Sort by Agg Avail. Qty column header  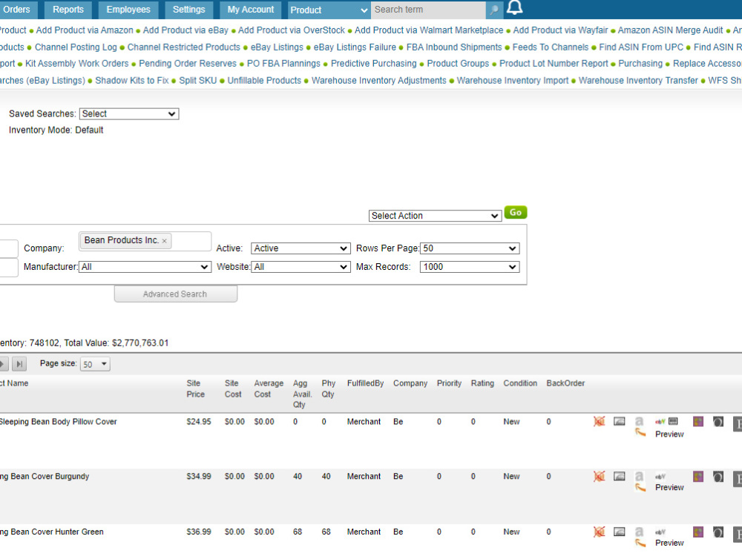[x=303, y=394]
